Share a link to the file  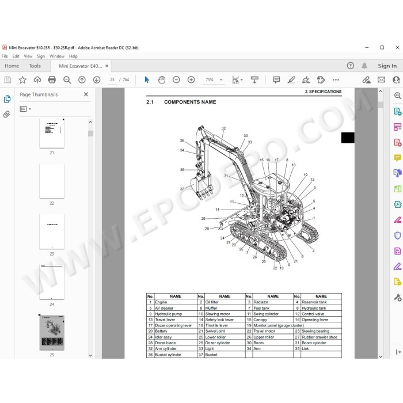pos(367,80)
